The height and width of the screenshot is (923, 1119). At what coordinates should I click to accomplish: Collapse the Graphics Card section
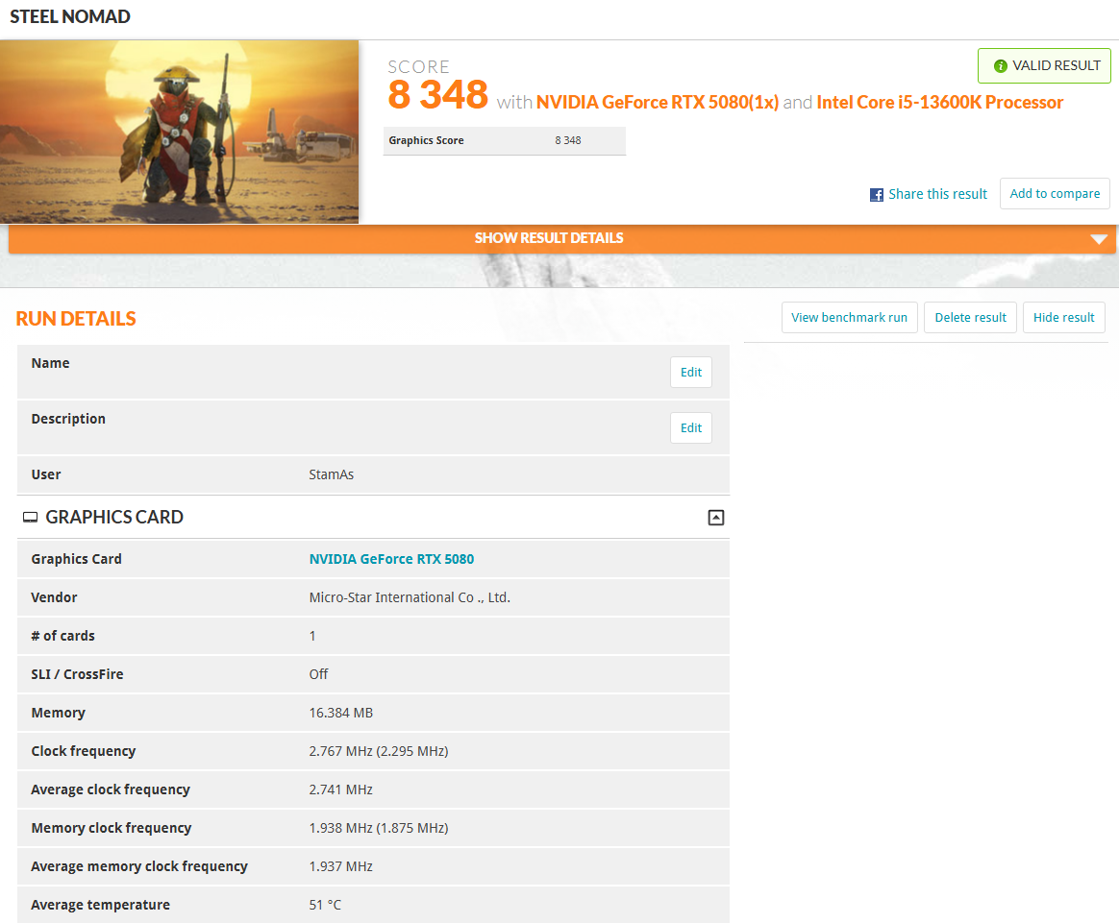[x=715, y=518]
